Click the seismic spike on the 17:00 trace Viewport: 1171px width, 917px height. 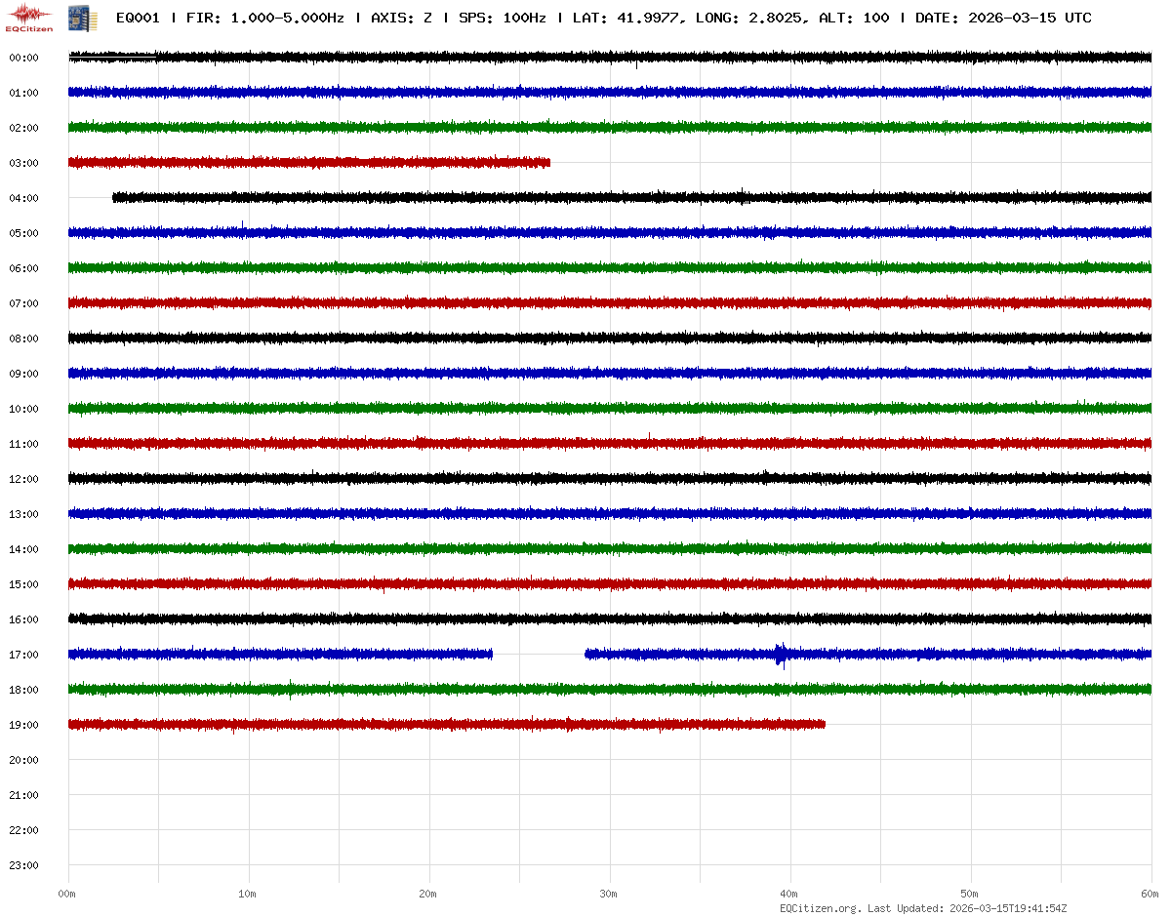pyautogui.click(x=781, y=654)
